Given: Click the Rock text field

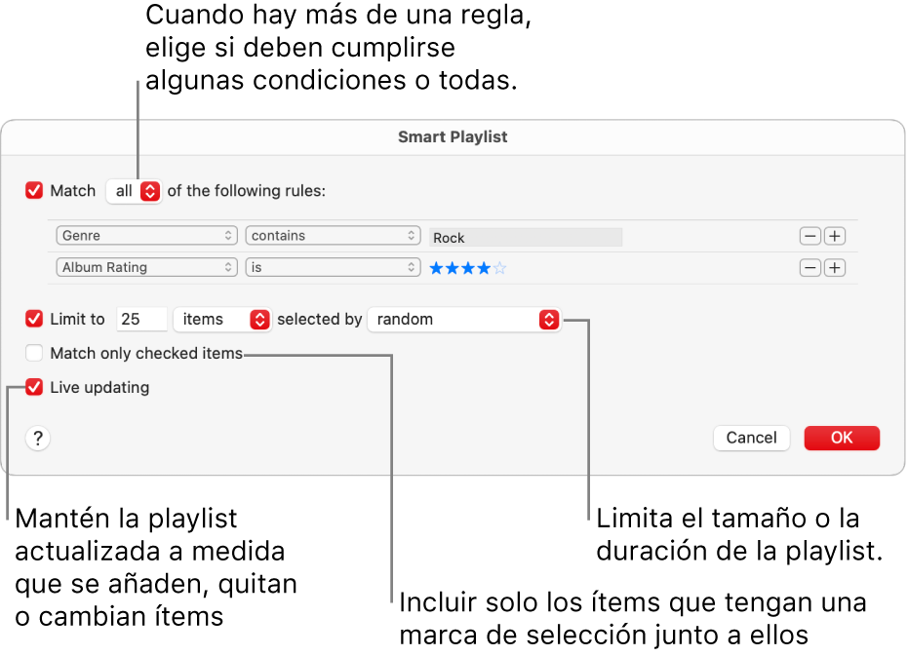Looking at the screenshot, I should tap(526, 238).
